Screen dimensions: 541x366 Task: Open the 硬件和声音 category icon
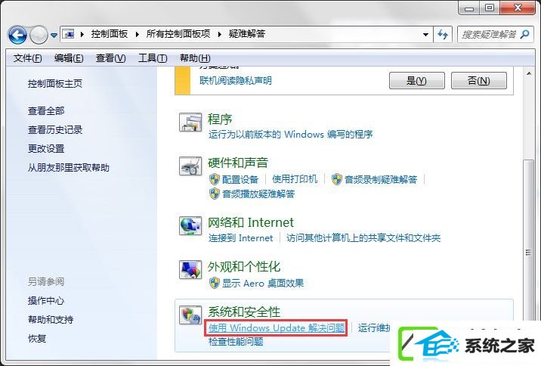[x=190, y=166]
